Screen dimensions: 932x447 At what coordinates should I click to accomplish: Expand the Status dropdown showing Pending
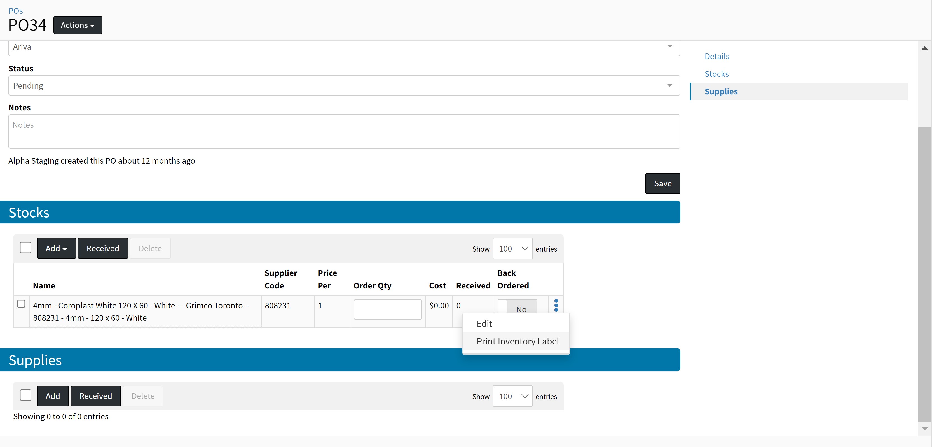point(344,85)
